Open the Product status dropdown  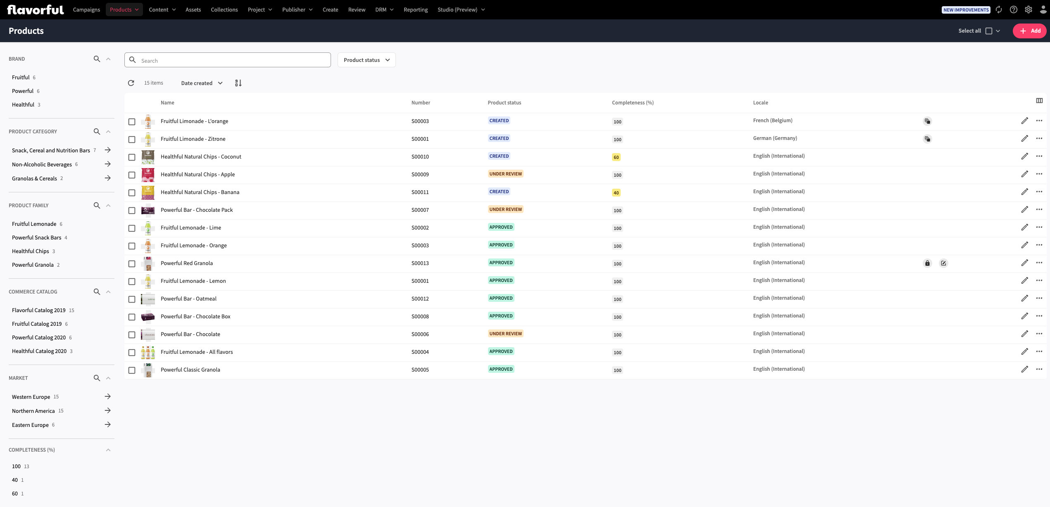(x=366, y=60)
